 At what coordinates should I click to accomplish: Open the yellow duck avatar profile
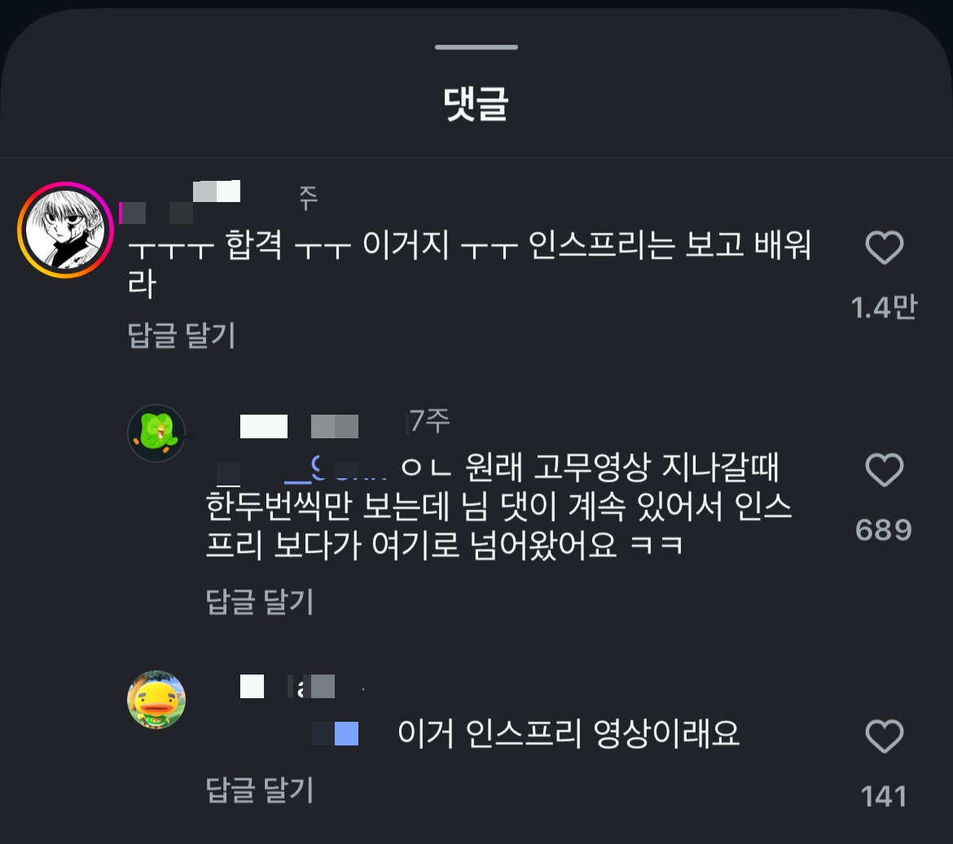point(156,699)
